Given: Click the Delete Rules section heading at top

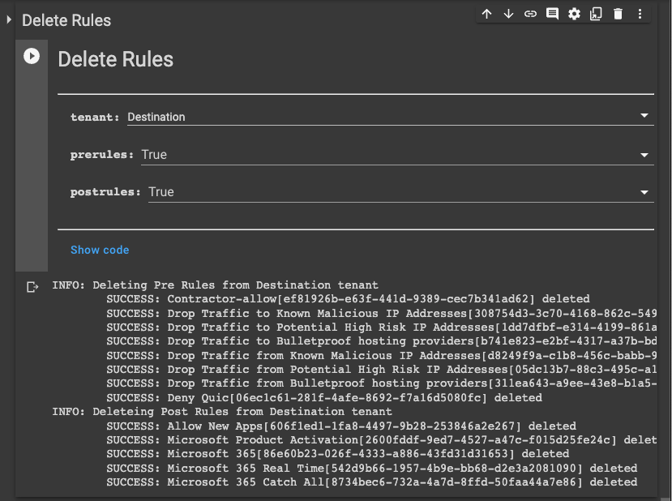Looking at the screenshot, I should [66, 20].
